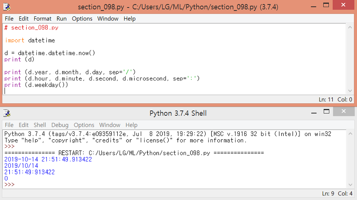Click the 'Python 3.7.4 Shell' title text
The image size is (357, 200).
pyautogui.click(x=178, y=114)
